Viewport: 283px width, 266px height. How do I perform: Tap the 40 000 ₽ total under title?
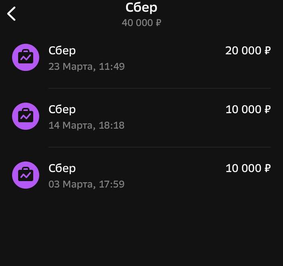click(141, 22)
